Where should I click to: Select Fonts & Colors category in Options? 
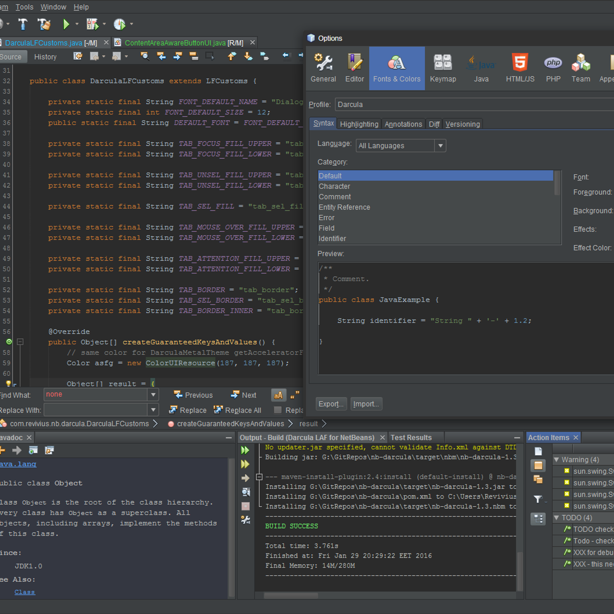(397, 68)
